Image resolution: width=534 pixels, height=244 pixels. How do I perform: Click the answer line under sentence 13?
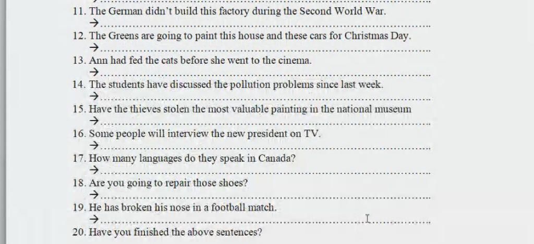266,75
